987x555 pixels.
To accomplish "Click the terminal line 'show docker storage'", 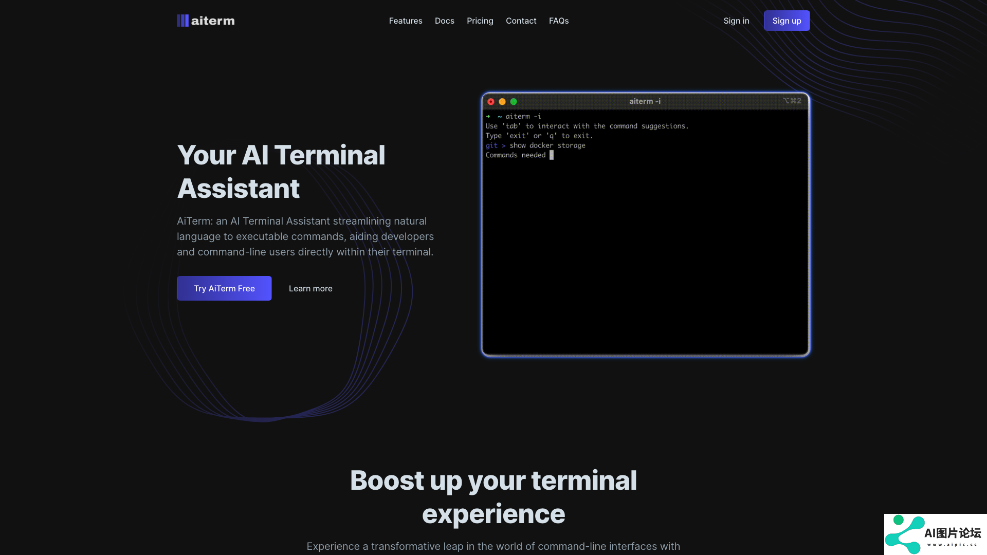I will coord(547,145).
